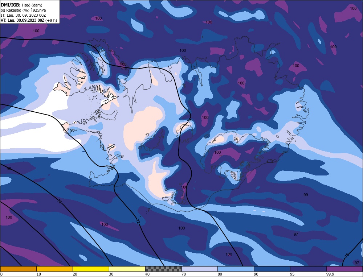Choose the medium blue 90–95 legend swatch
This screenshot has height=277, width=363.
[x=272, y=269]
